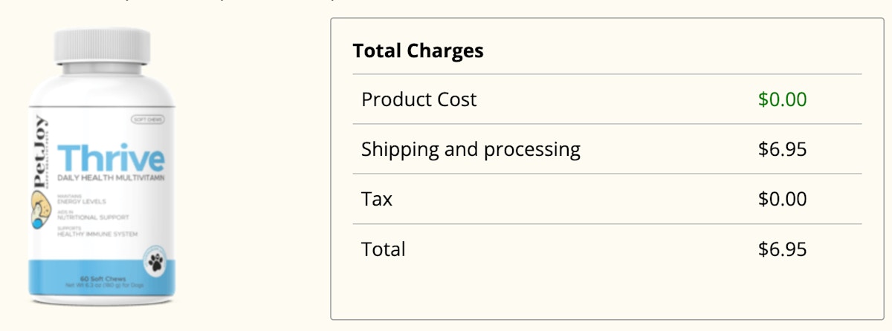This screenshot has width=892, height=331.
Task: Select the Product Cost row label
Action: (x=418, y=99)
